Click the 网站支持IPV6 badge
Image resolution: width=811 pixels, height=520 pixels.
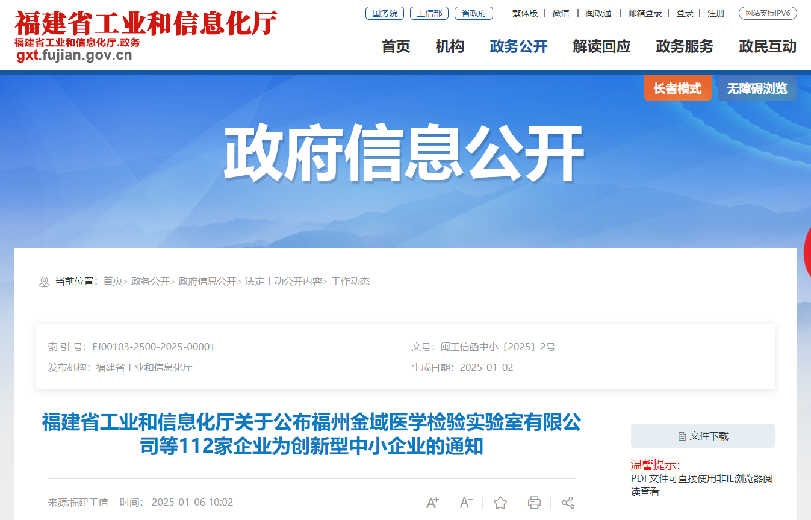click(x=768, y=13)
